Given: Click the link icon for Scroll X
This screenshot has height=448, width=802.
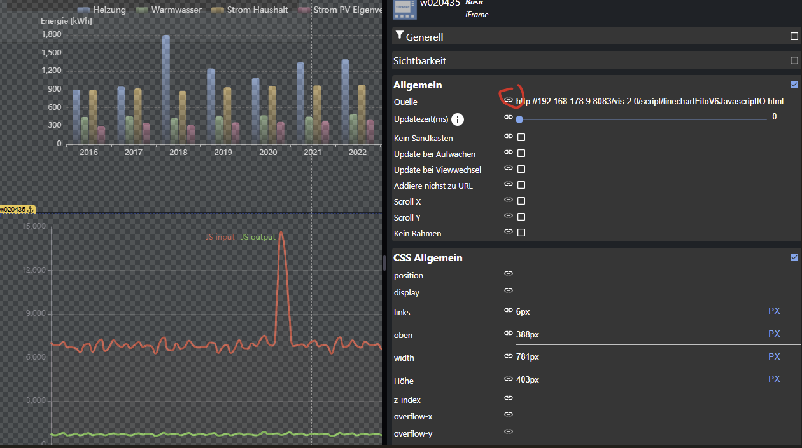Looking at the screenshot, I should pos(509,200).
